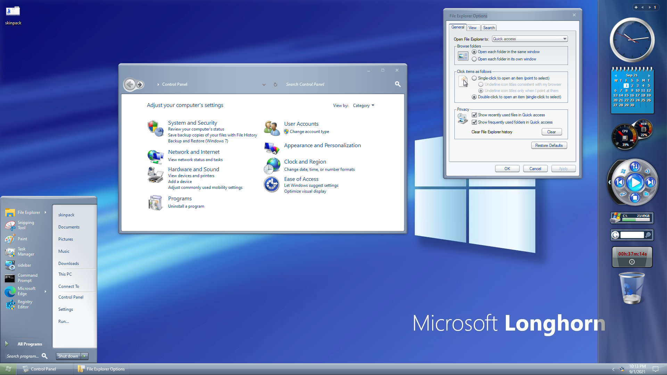Click the Control Panel search magnifier icon

click(x=398, y=84)
